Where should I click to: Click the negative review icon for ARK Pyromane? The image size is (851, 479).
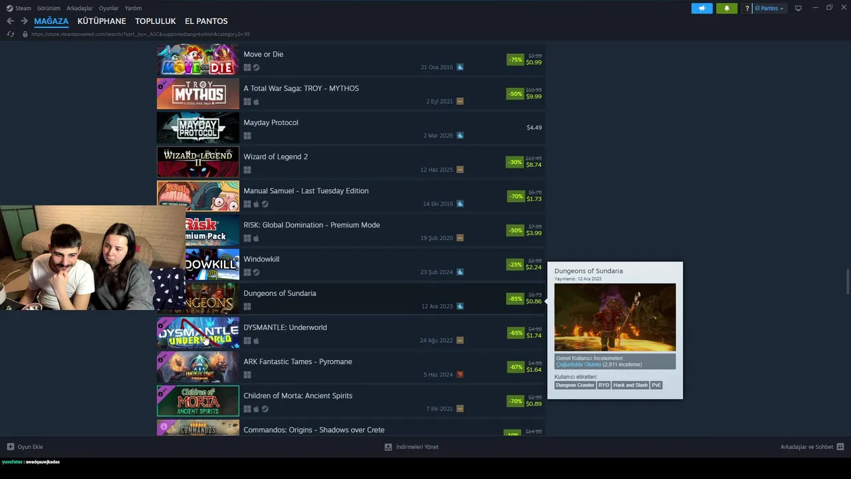[x=460, y=375]
